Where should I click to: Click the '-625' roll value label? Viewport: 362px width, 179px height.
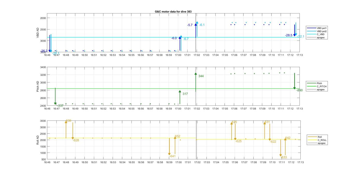coord(238,141)
